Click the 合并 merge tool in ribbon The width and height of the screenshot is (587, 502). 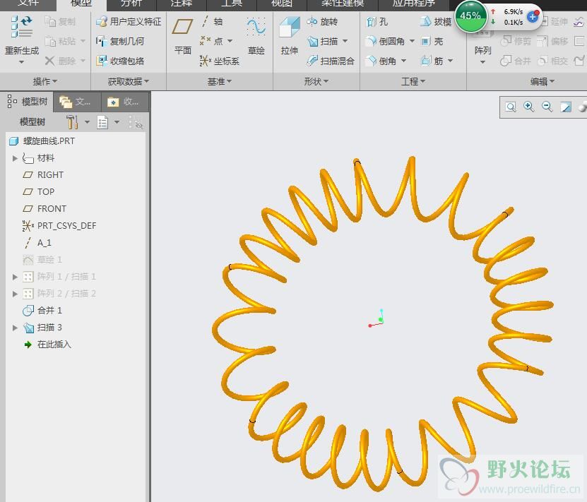pyautogui.click(x=515, y=61)
